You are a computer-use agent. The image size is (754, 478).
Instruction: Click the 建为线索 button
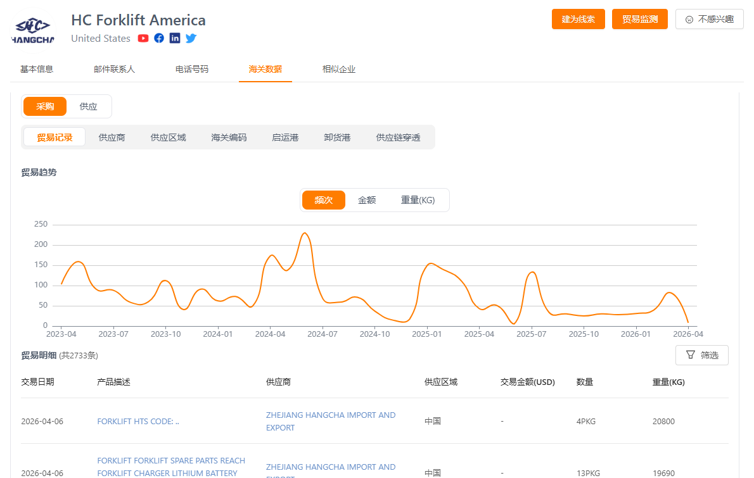(x=578, y=19)
